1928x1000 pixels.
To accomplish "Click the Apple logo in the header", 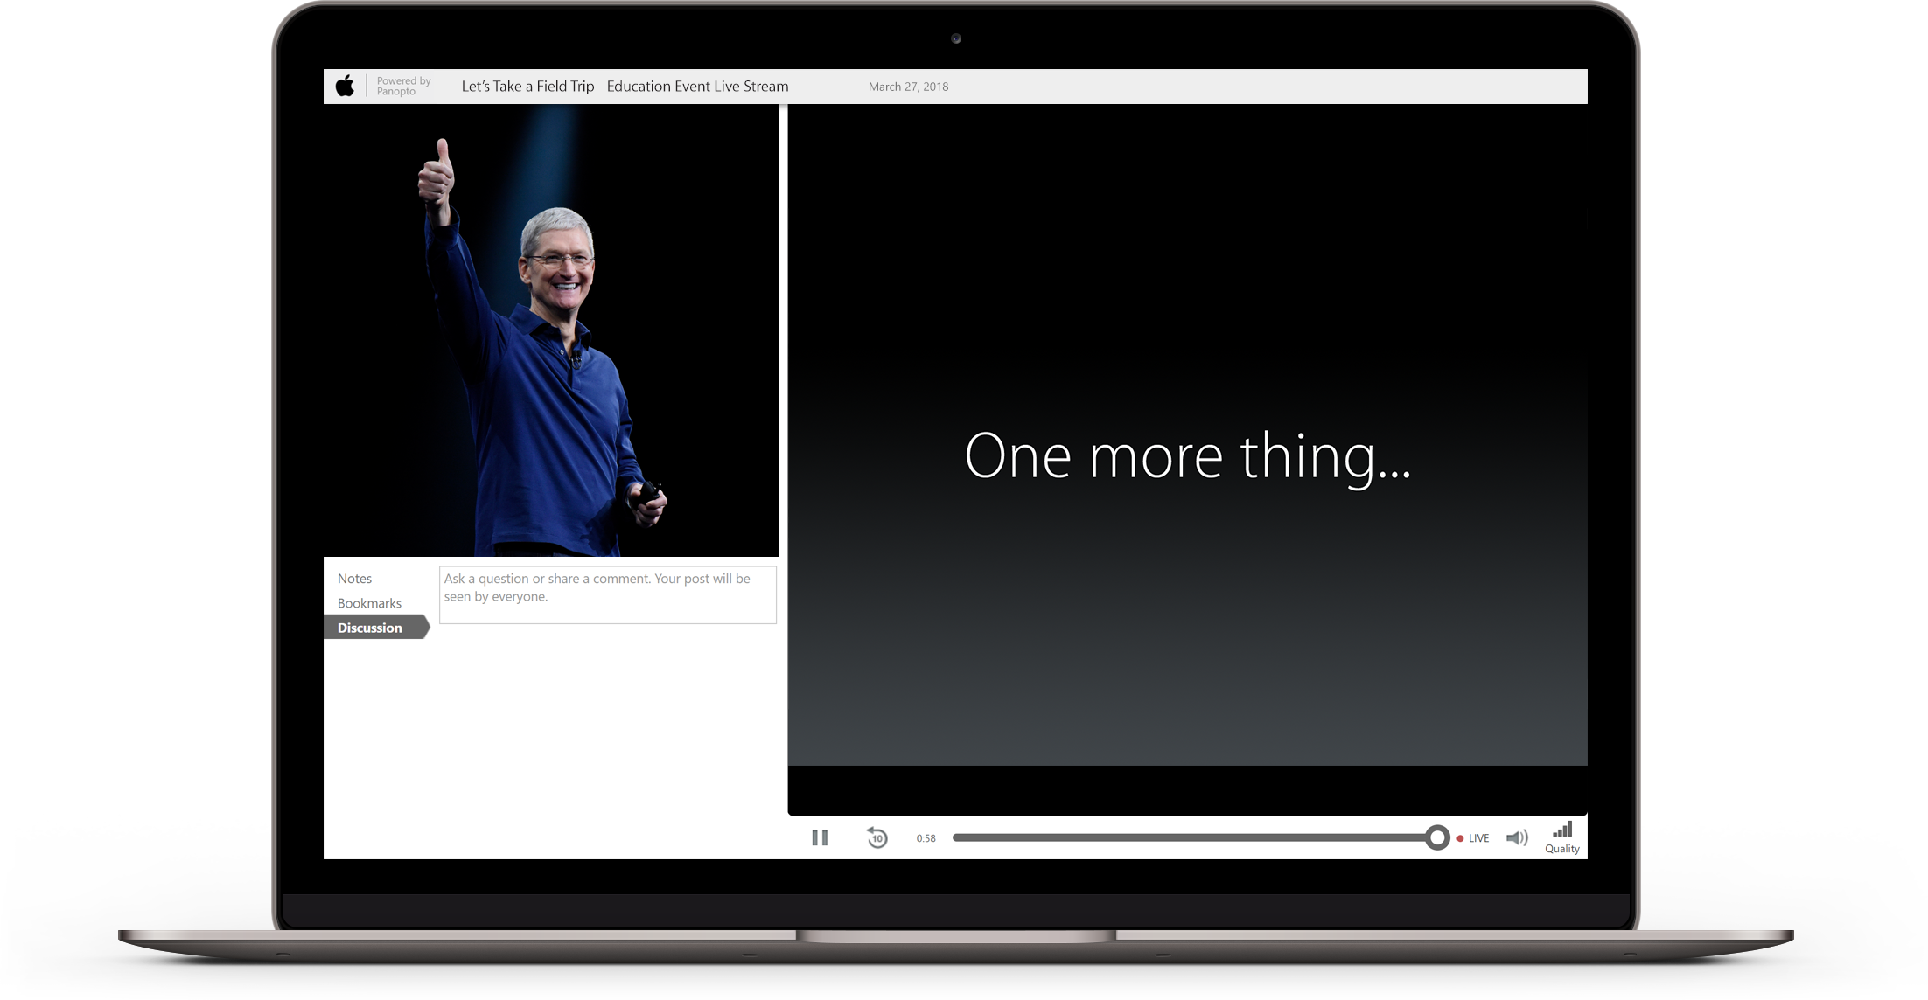I will [345, 86].
